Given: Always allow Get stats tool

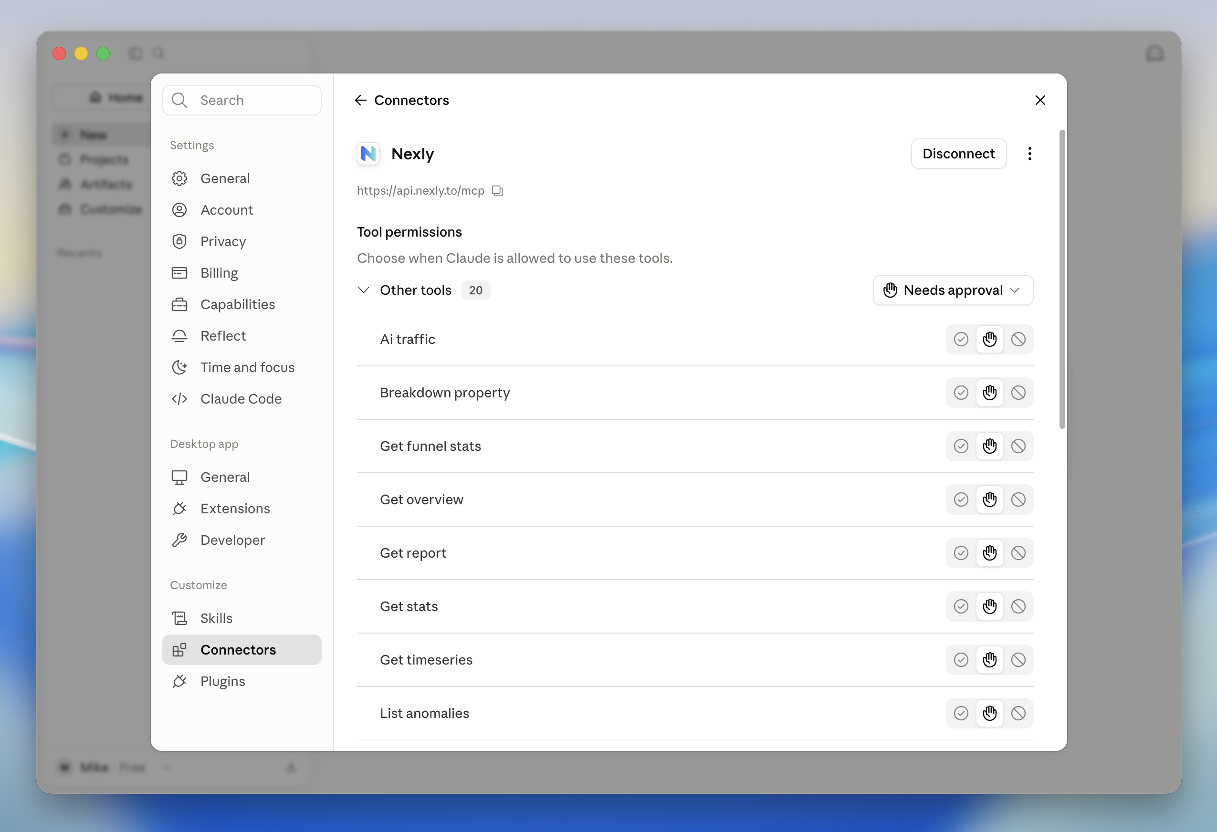Looking at the screenshot, I should tap(961, 606).
